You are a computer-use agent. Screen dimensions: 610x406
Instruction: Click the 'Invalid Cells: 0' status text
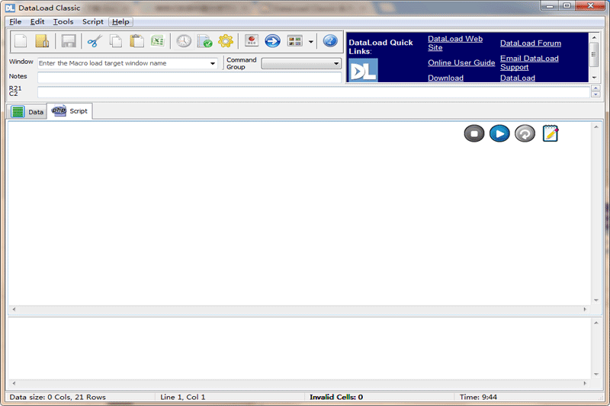pos(336,397)
